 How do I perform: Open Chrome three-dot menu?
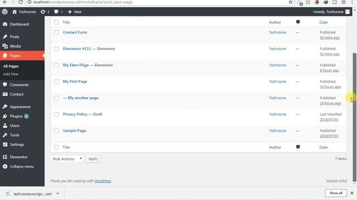[x=352, y=2]
